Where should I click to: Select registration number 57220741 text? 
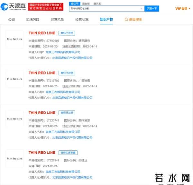coord(53,120)
